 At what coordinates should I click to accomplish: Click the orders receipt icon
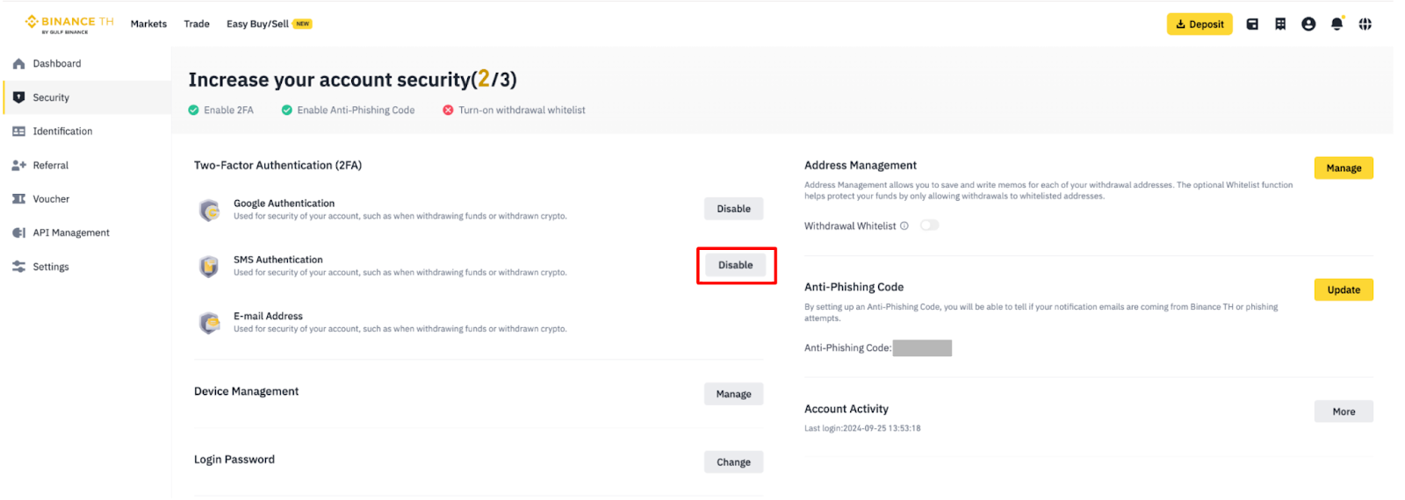click(x=1280, y=25)
